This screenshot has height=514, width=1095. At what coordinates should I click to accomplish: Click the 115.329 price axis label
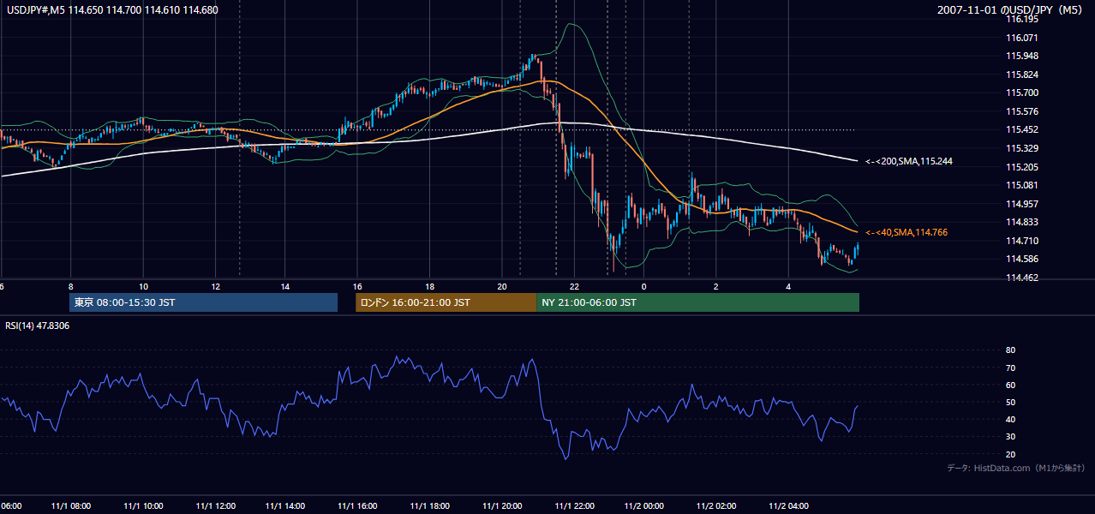1022,148
